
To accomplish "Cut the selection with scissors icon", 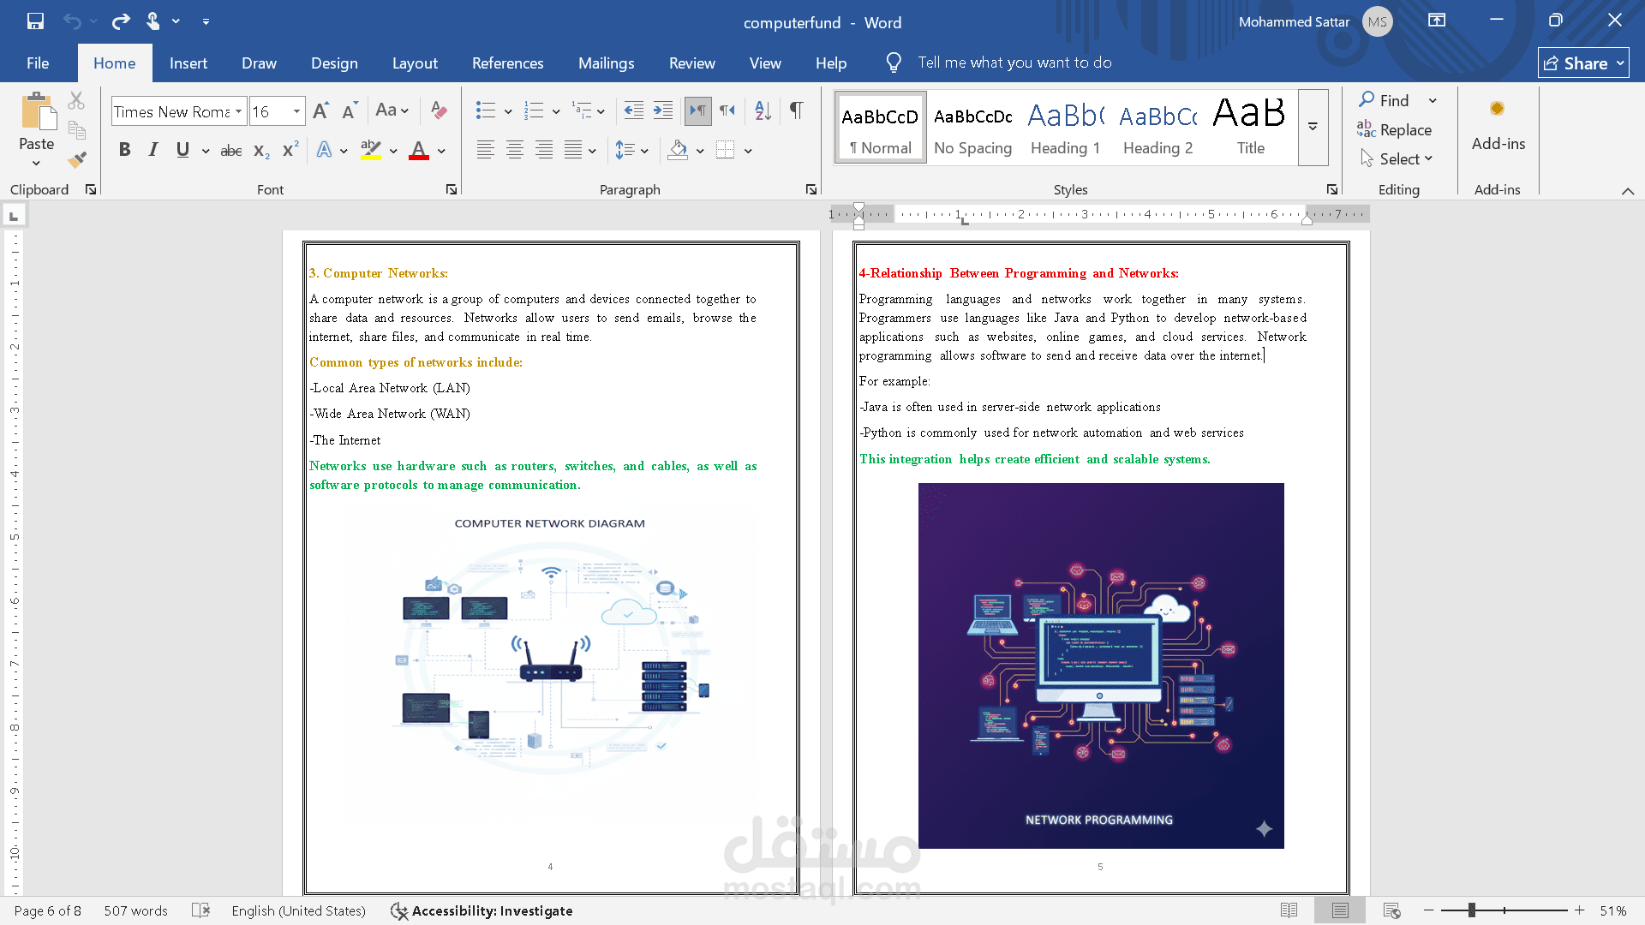I will 76,101.
